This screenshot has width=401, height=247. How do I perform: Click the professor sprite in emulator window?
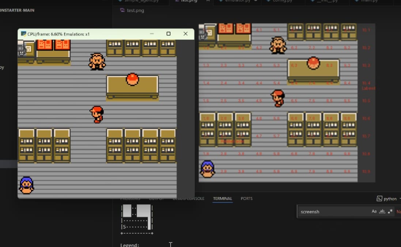pos(97,62)
